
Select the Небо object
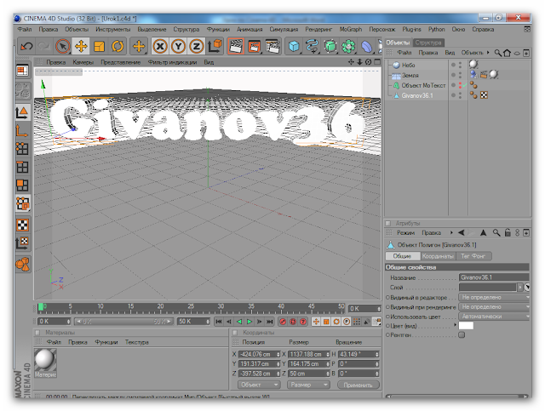[408, 65]
